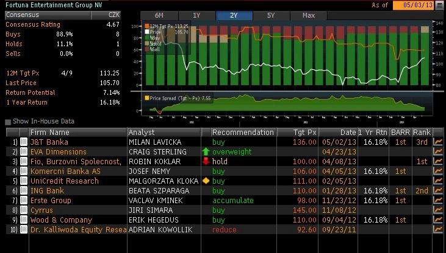Switch chart to Max range
This screenshot has width=446, height=253.
309,15
